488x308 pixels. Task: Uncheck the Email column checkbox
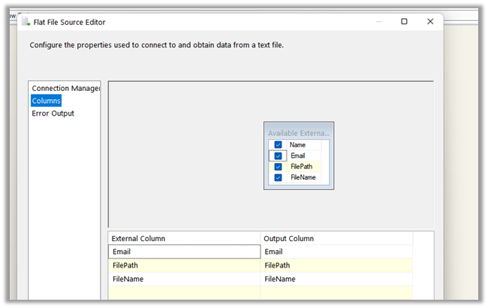click(278, 156)
